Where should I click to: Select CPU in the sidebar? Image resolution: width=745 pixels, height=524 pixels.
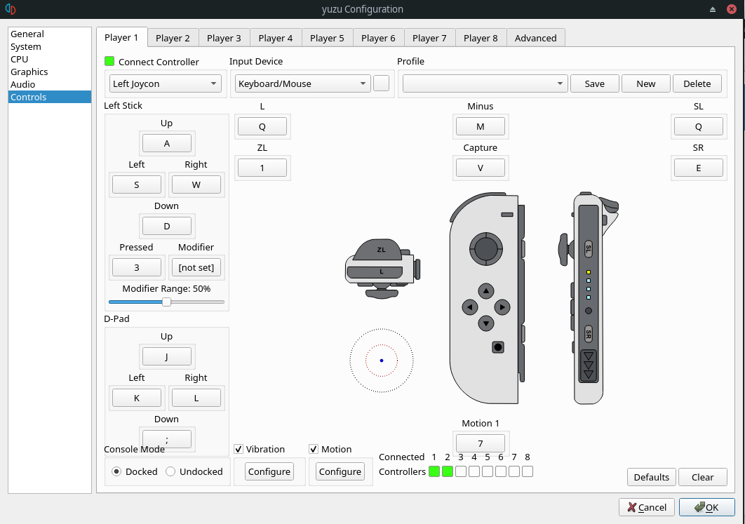(x=49, y=59)
